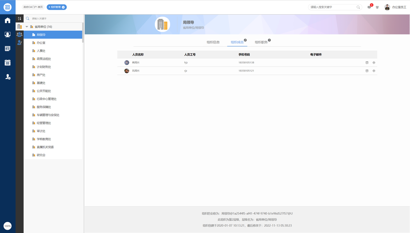Open the 办公室员工 user menu
Viewport: 410px width, 233px height.
(395, 7)
